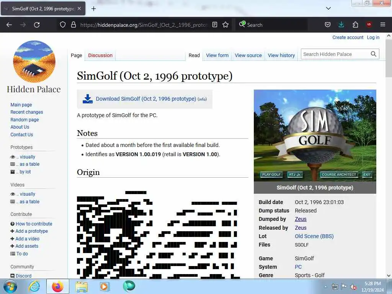Toggle reader view icon in address bar
This screenshot has width=392, height=294.
point(214,24)
